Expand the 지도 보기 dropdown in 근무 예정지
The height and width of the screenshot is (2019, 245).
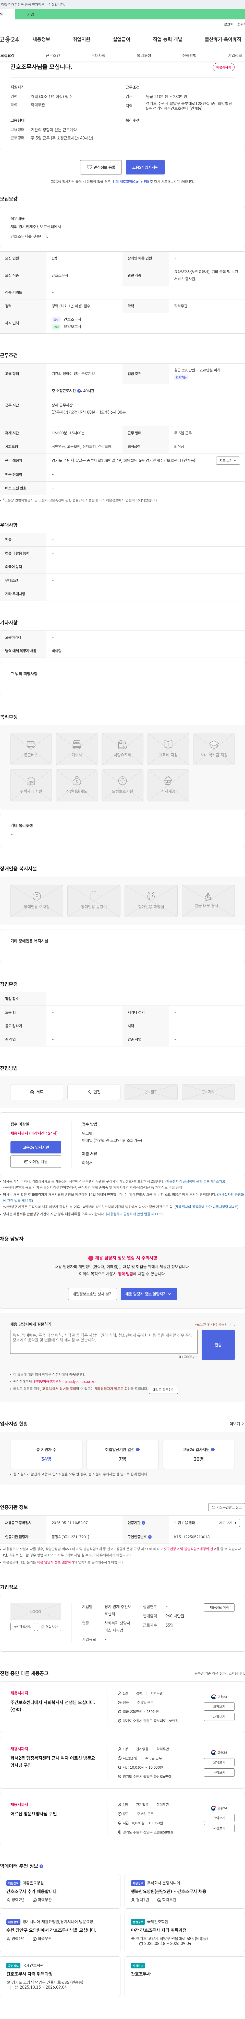(x=228, y=461)
